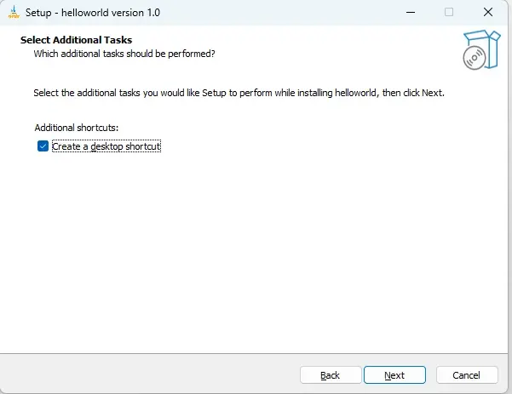Click the box-and-disc wizard image
Viewport: 512px width, 394px height.
(x=481, y=49)
